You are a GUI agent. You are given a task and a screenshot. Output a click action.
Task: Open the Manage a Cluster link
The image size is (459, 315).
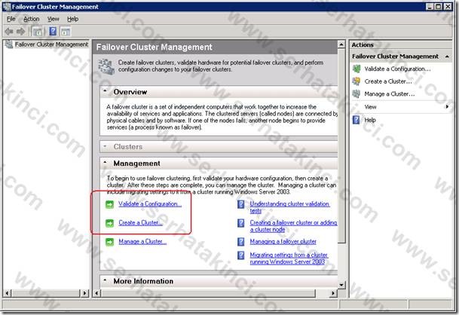tap(142, 242)
